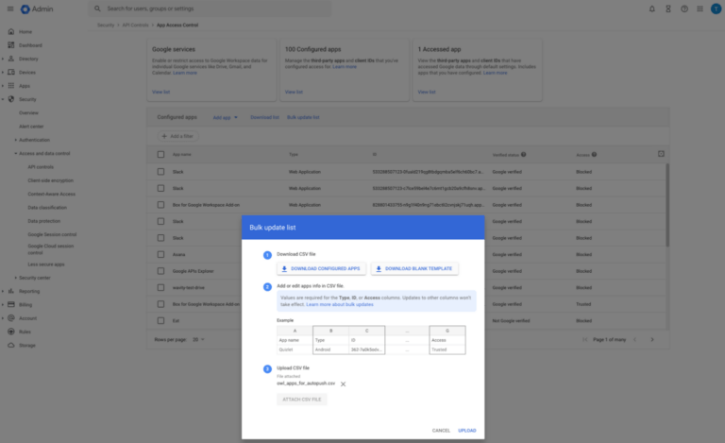Open the help question mark icon

click(x=684, y=9)
